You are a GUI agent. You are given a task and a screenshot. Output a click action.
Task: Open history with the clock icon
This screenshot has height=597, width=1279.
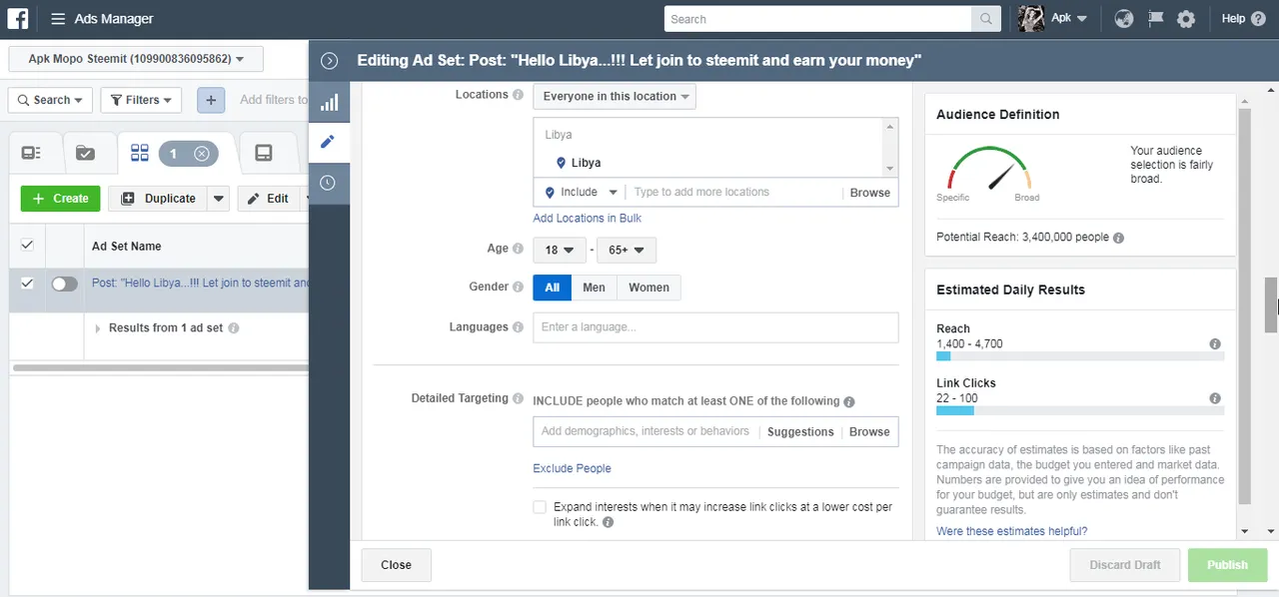pyautogui.click(x=329, y=183)
